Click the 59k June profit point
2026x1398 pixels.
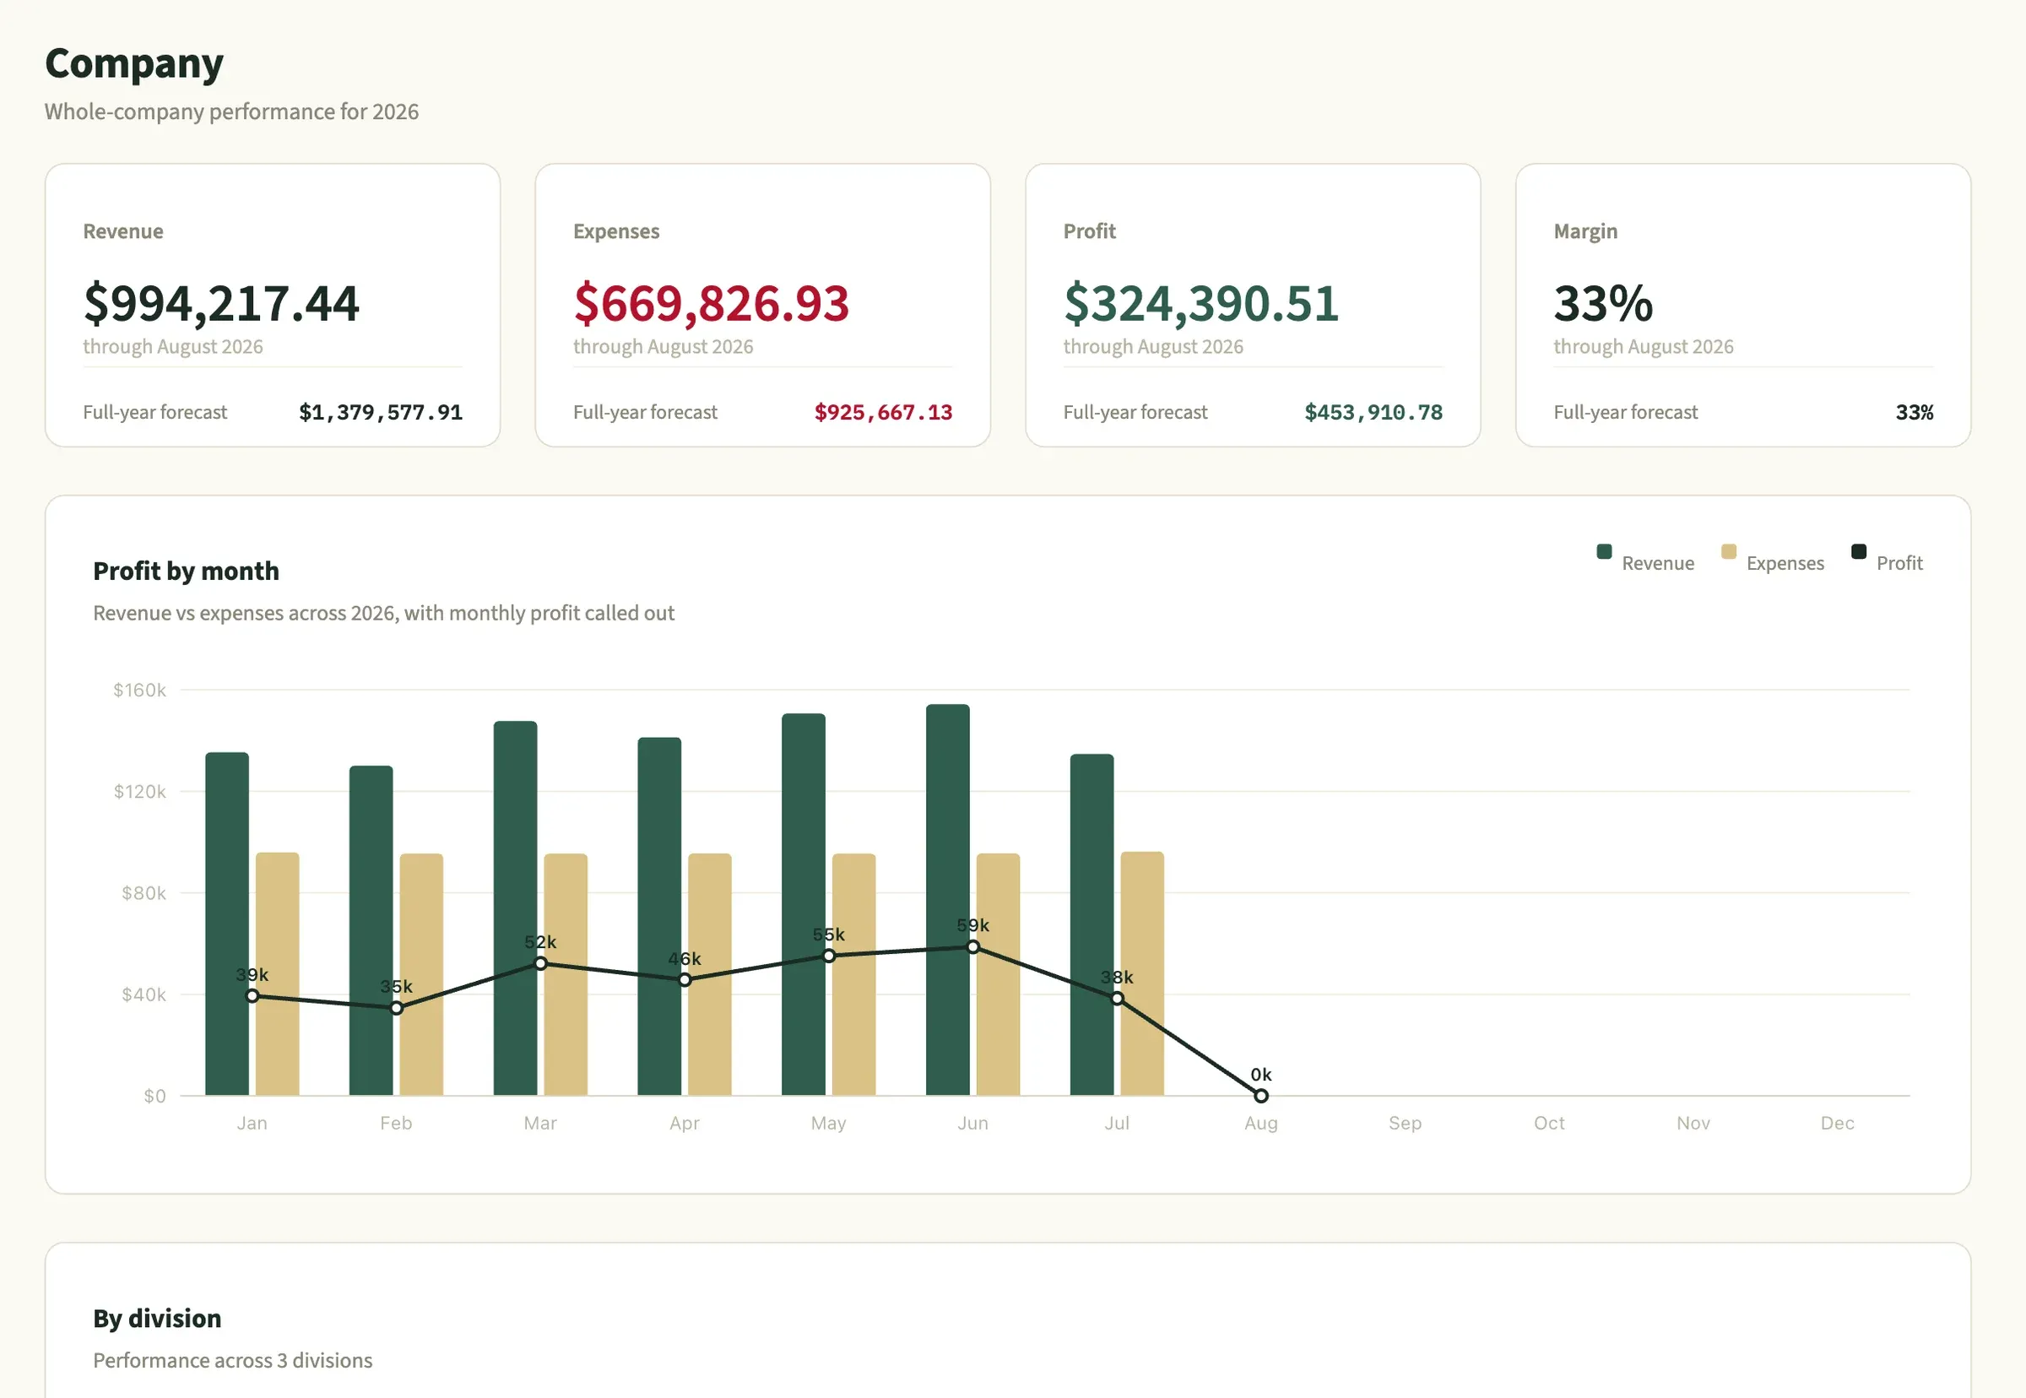[972, 946]
